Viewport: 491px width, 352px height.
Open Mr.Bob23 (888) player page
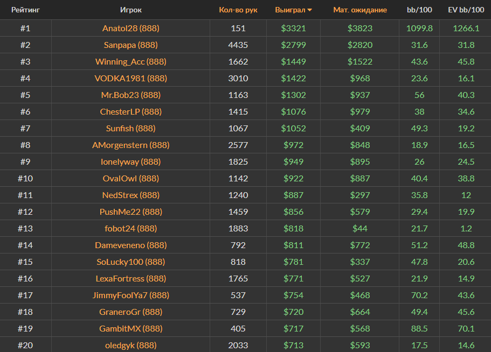(131, 95)
